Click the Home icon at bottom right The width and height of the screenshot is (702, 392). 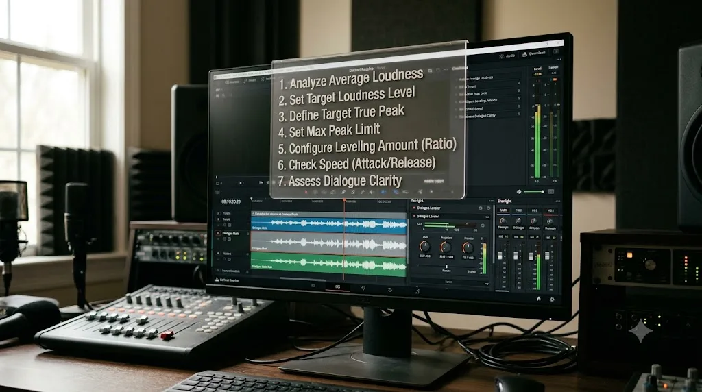click(x=539, y=299)
